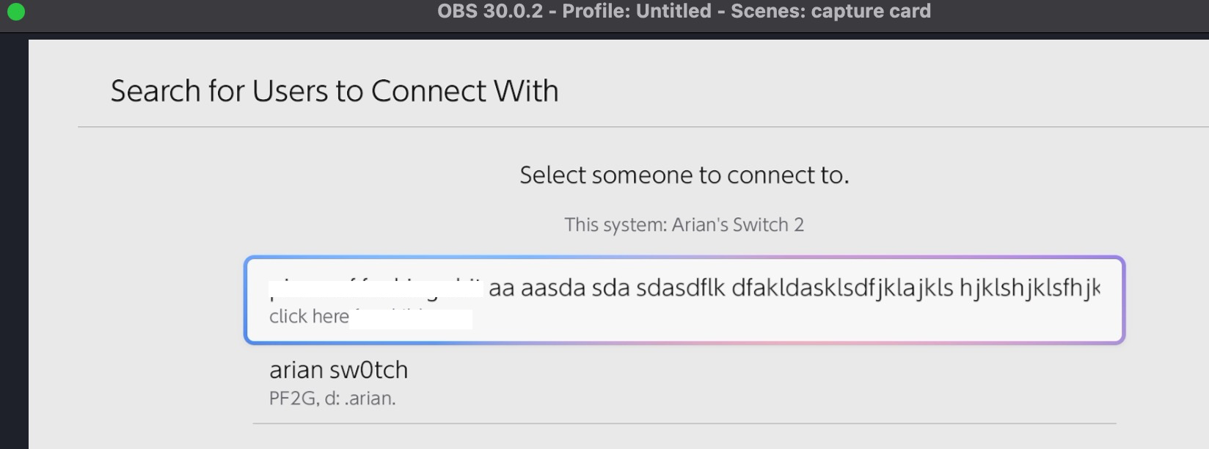This screenshot has height=449, width=1209.
Task: Click the white redacted block beside 'click here'
Action: coord(411,318)
